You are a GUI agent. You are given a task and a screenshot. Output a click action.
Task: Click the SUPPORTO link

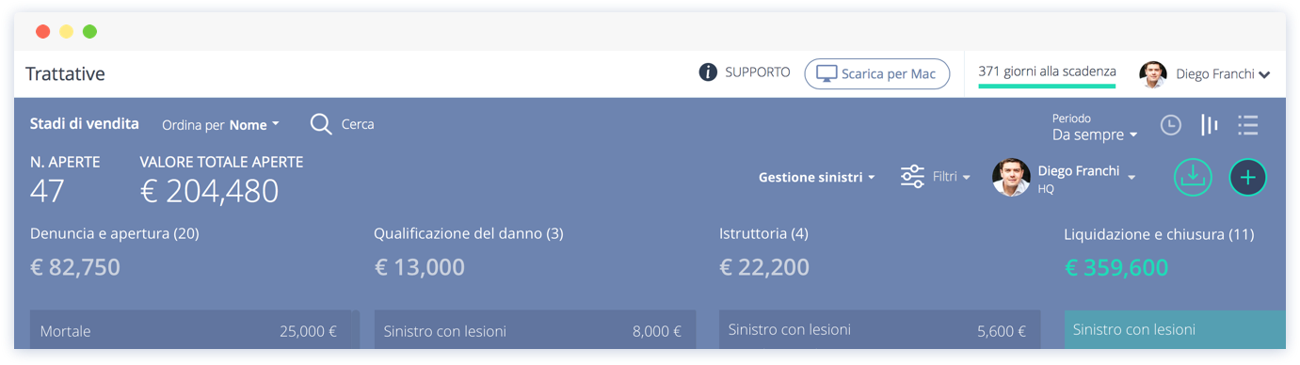(757, 72)
